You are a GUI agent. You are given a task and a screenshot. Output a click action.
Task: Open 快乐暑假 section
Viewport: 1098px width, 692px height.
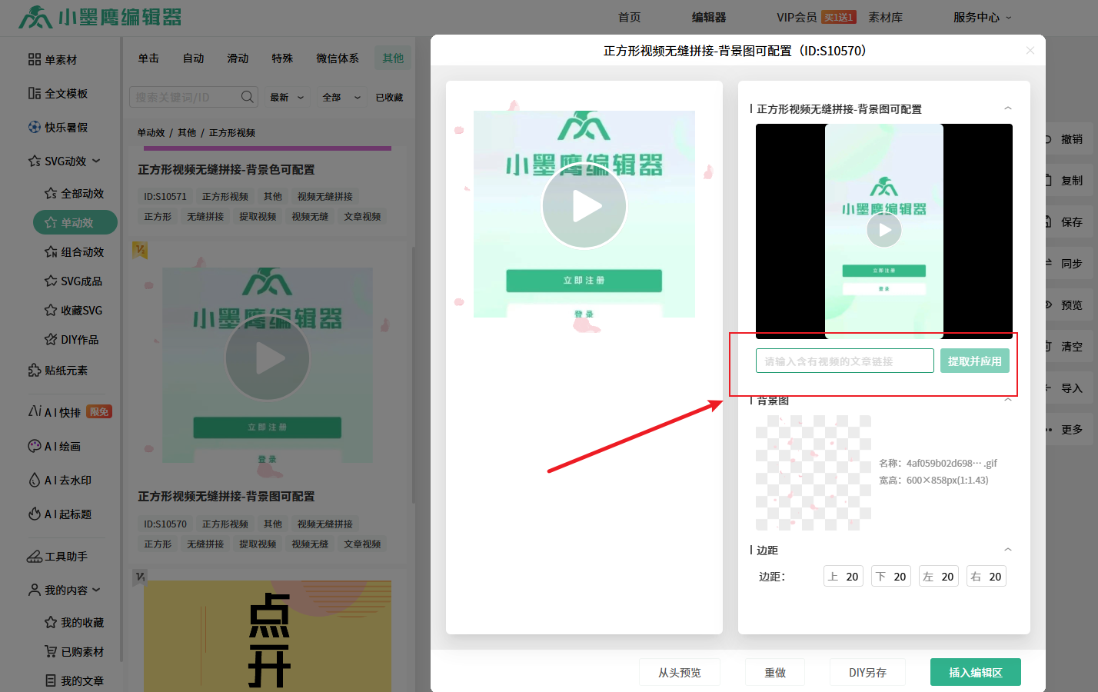[x=58, y=127]
